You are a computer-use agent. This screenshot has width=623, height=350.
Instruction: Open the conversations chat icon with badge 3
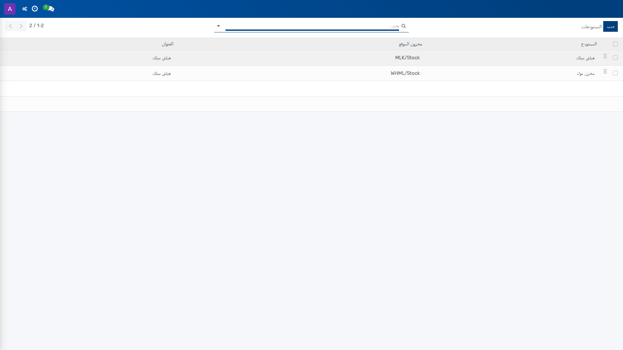(x=49, y=8)
